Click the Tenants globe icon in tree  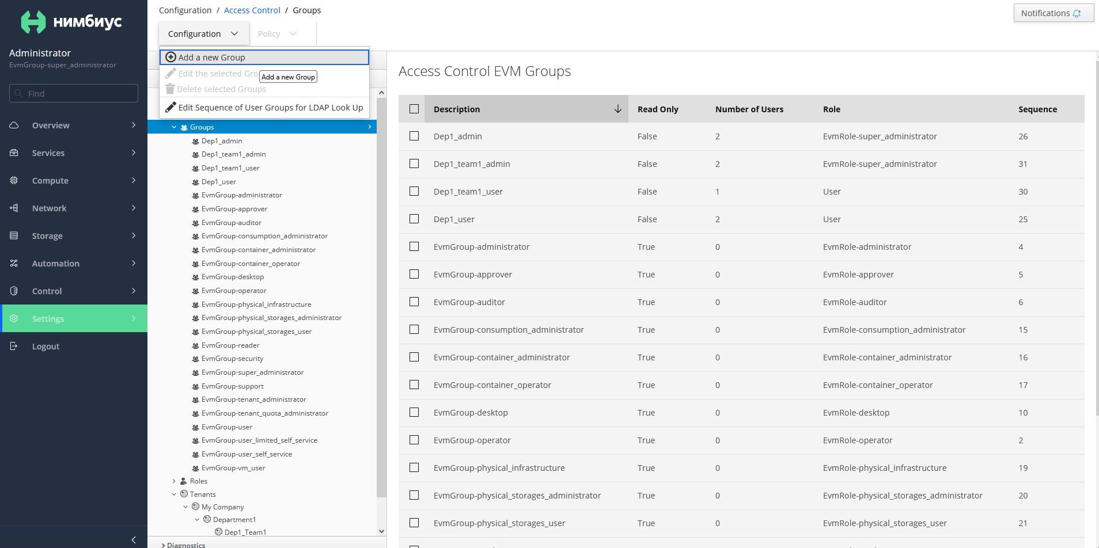(184, 494)
